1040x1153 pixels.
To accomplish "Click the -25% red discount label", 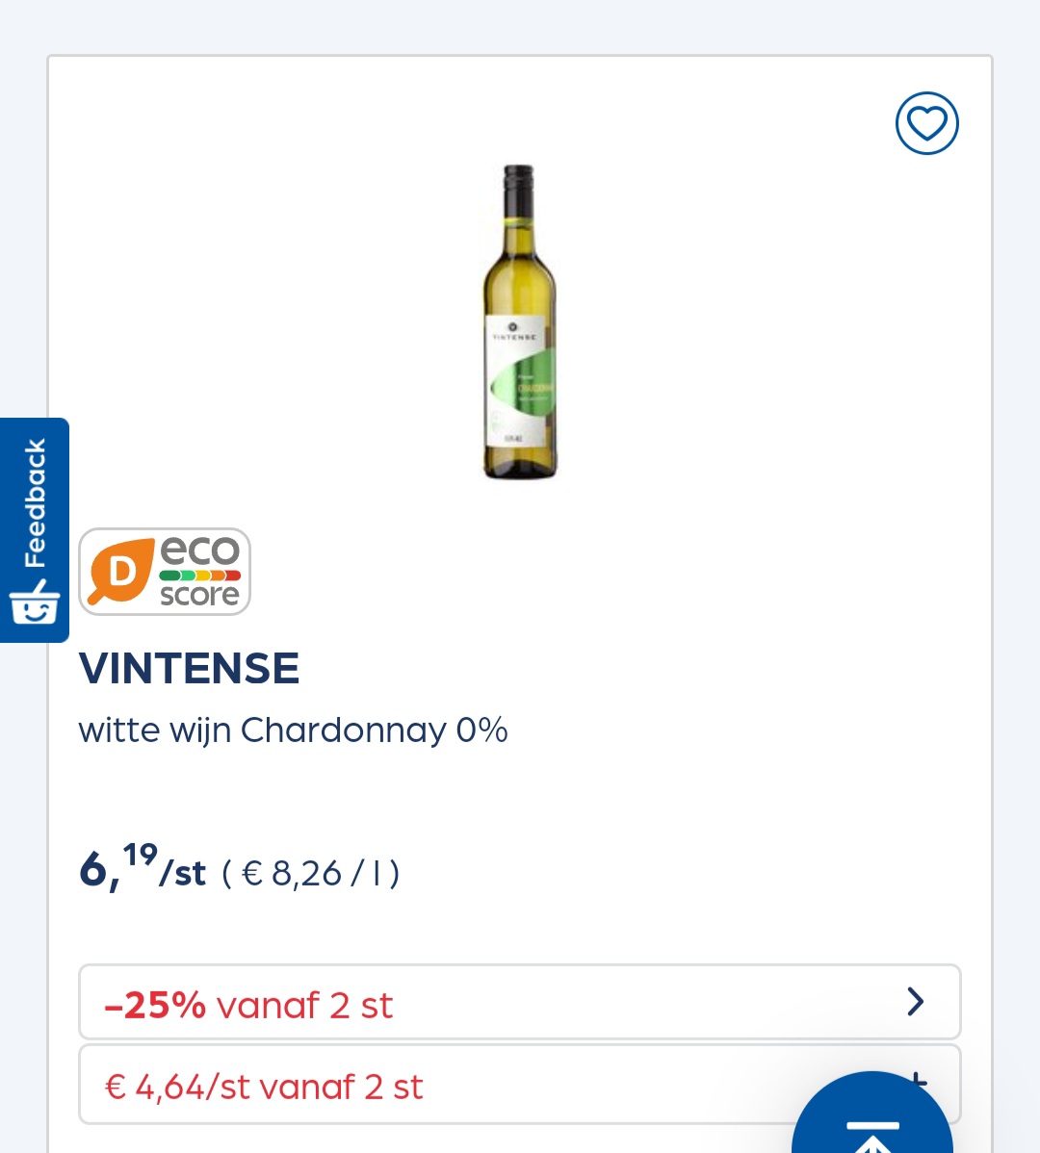I will coord(155,1005).
